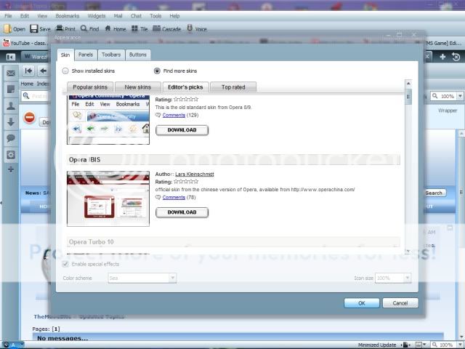
Task: Click the Print toolbar icon
Action: pyautogui.click(x=60, y=28)
